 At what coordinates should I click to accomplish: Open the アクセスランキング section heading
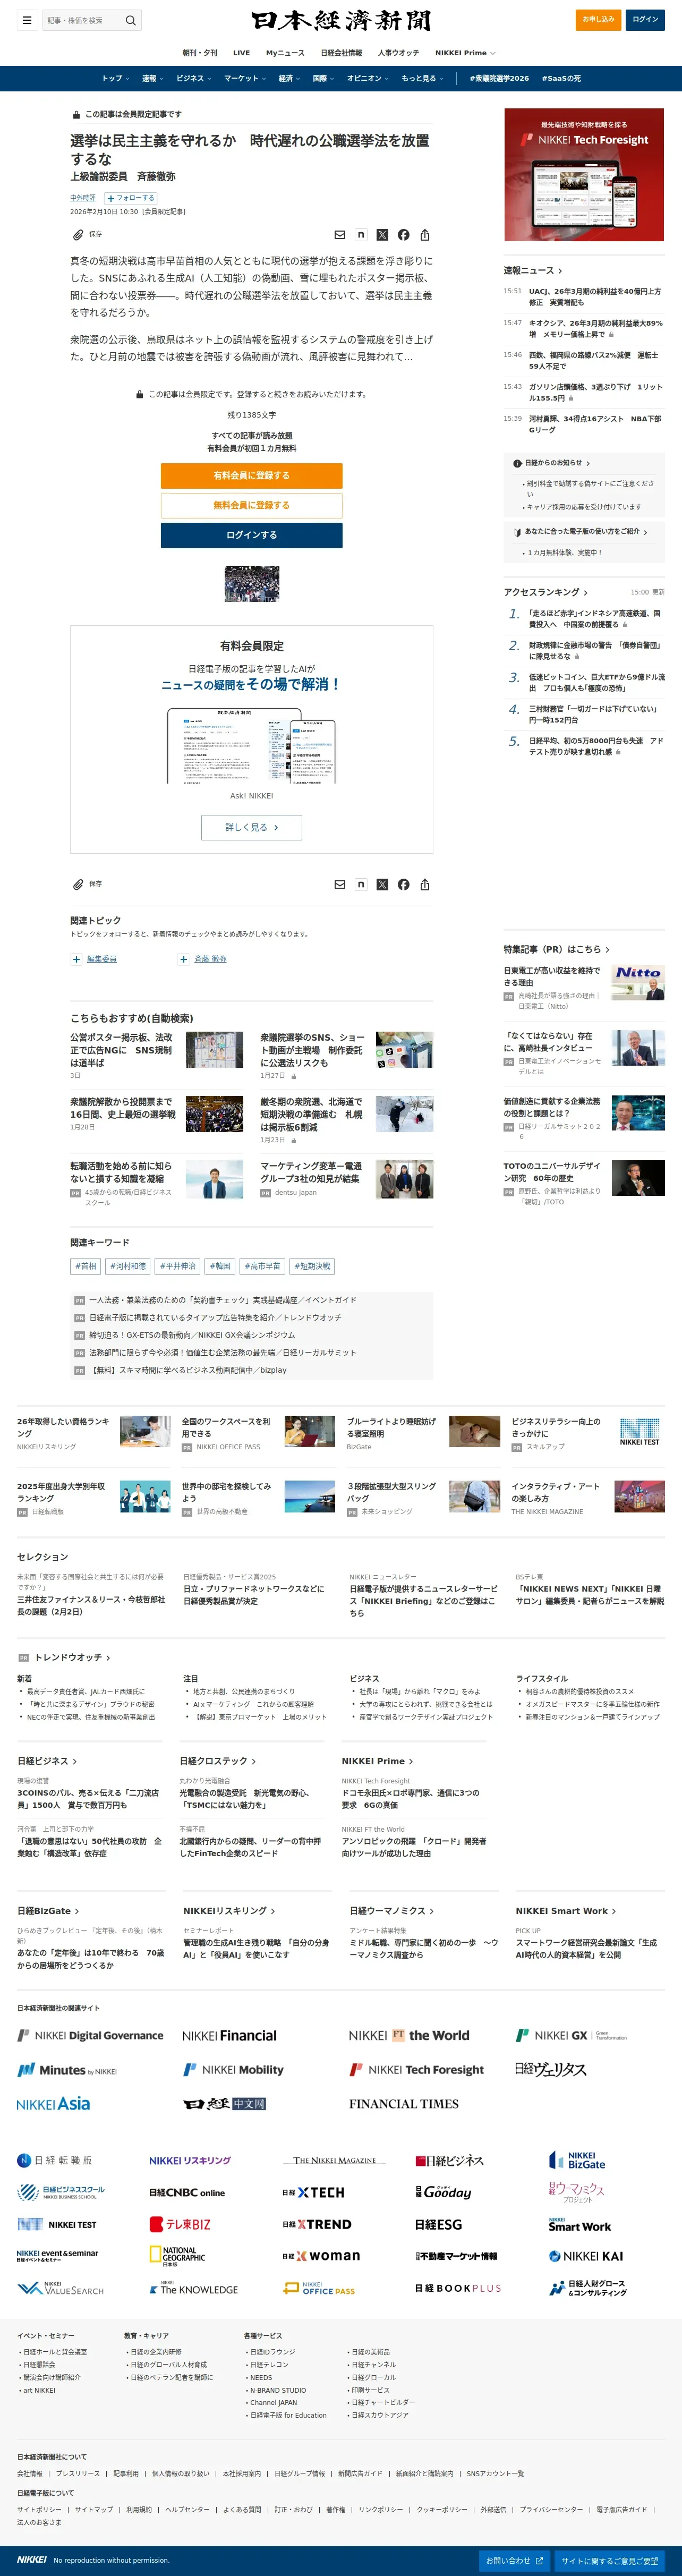coord(545,592)
